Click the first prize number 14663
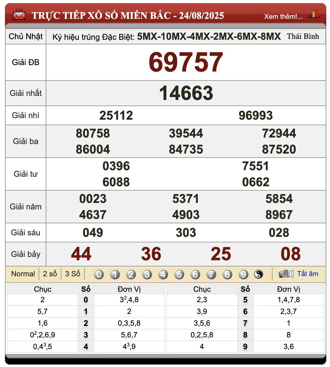Image resolution: width=330 pixels, height=367 pixels. 186,93
